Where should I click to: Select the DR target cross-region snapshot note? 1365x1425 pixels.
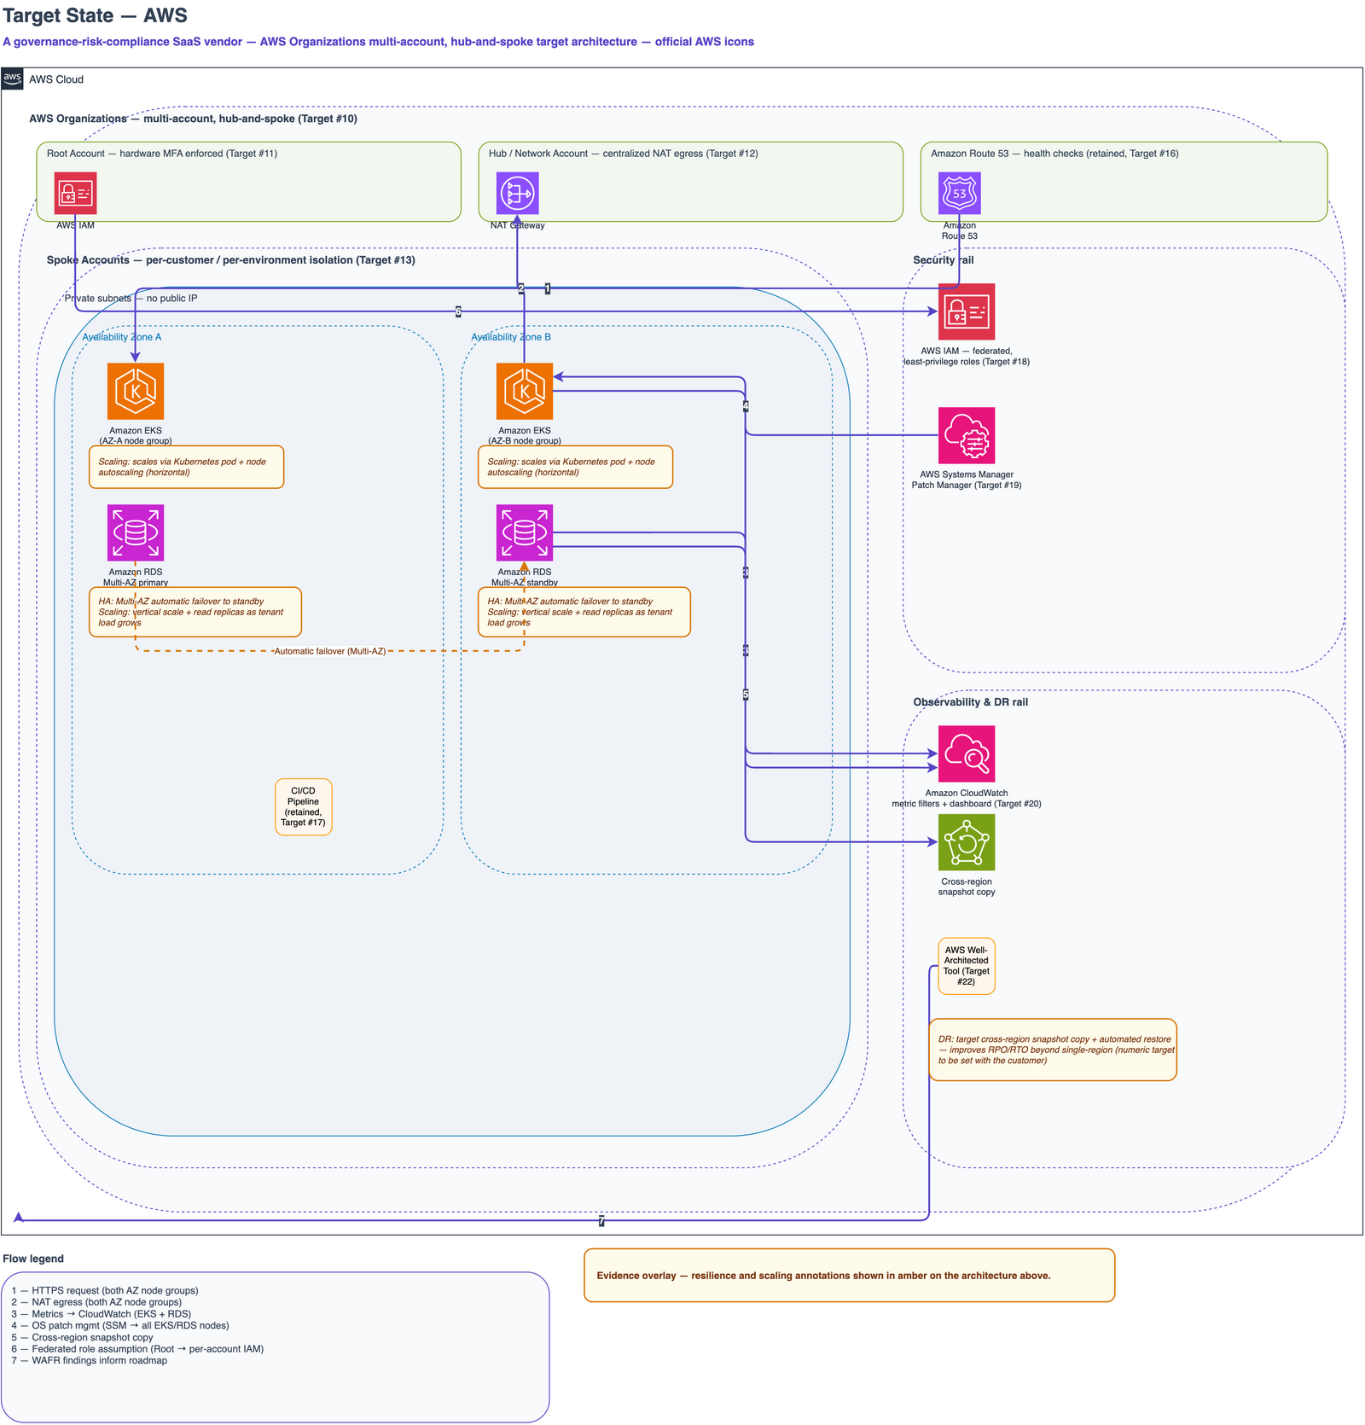[x=1053, y=1050]
